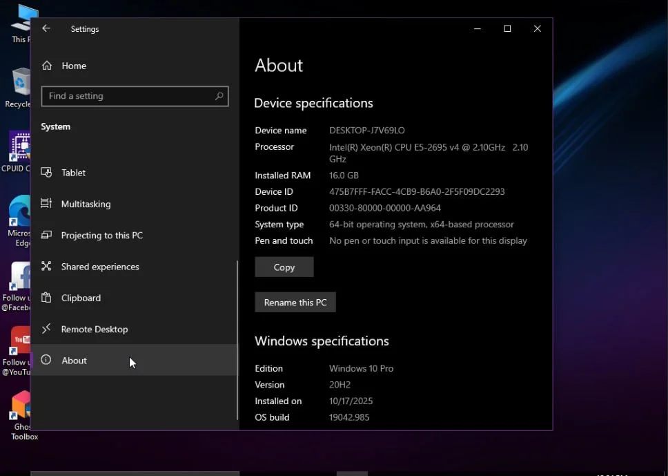Select the Multitasking icon
668x476 pixels.
tap(46, 203)
